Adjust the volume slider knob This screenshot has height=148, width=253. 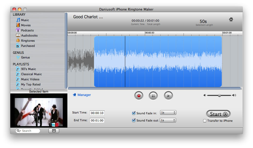pos(219,95)
